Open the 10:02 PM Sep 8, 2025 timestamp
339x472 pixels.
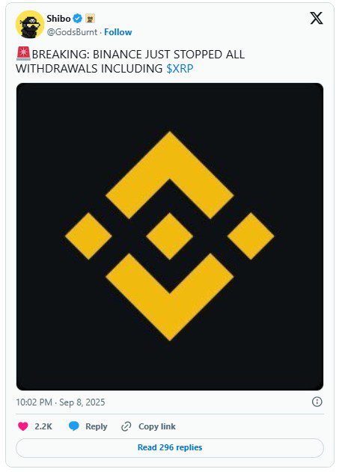[61, 402]
